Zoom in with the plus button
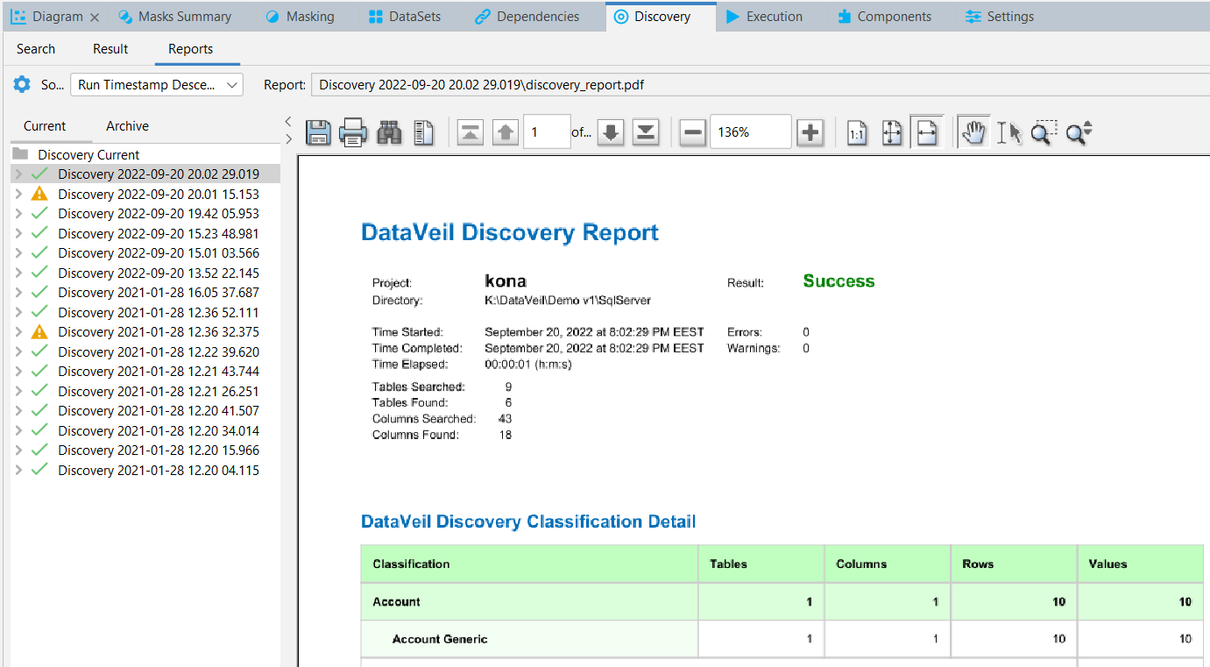Viewport: 1210px width, 667px height. tap(810, 132)
